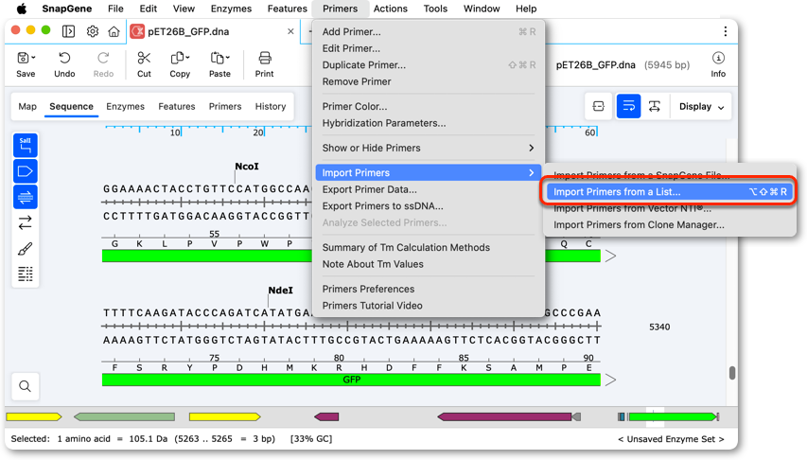Toggle show primers double-arrow button
Image resolution: width=807 pixels, height=460 pixels.
point(26,197)
